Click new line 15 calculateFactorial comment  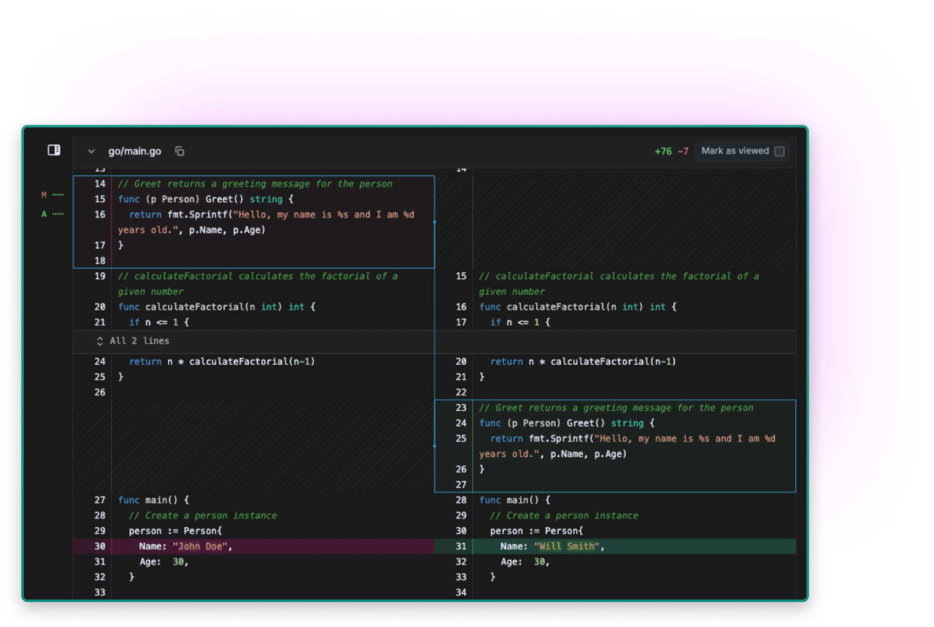pos(619,284)
